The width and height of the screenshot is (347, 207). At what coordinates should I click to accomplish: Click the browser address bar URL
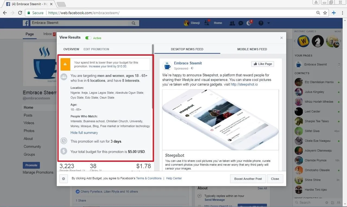[84, 13]
